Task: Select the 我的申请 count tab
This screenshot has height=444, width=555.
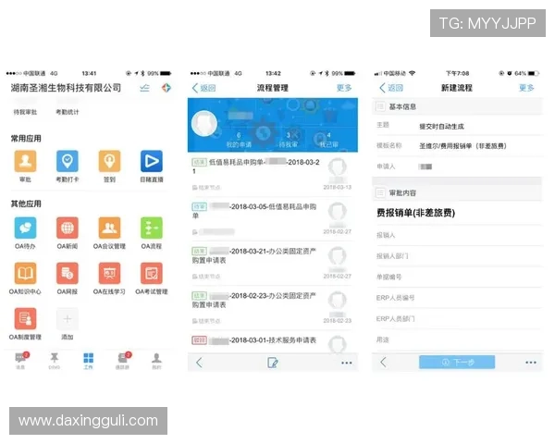Action: tap(239, 140)
